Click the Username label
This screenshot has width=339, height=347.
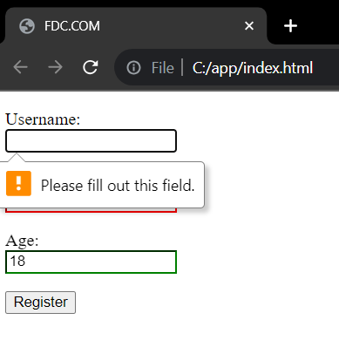point(43,119)
